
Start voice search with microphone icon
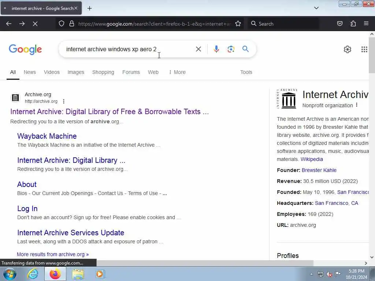tap(216, 49)
